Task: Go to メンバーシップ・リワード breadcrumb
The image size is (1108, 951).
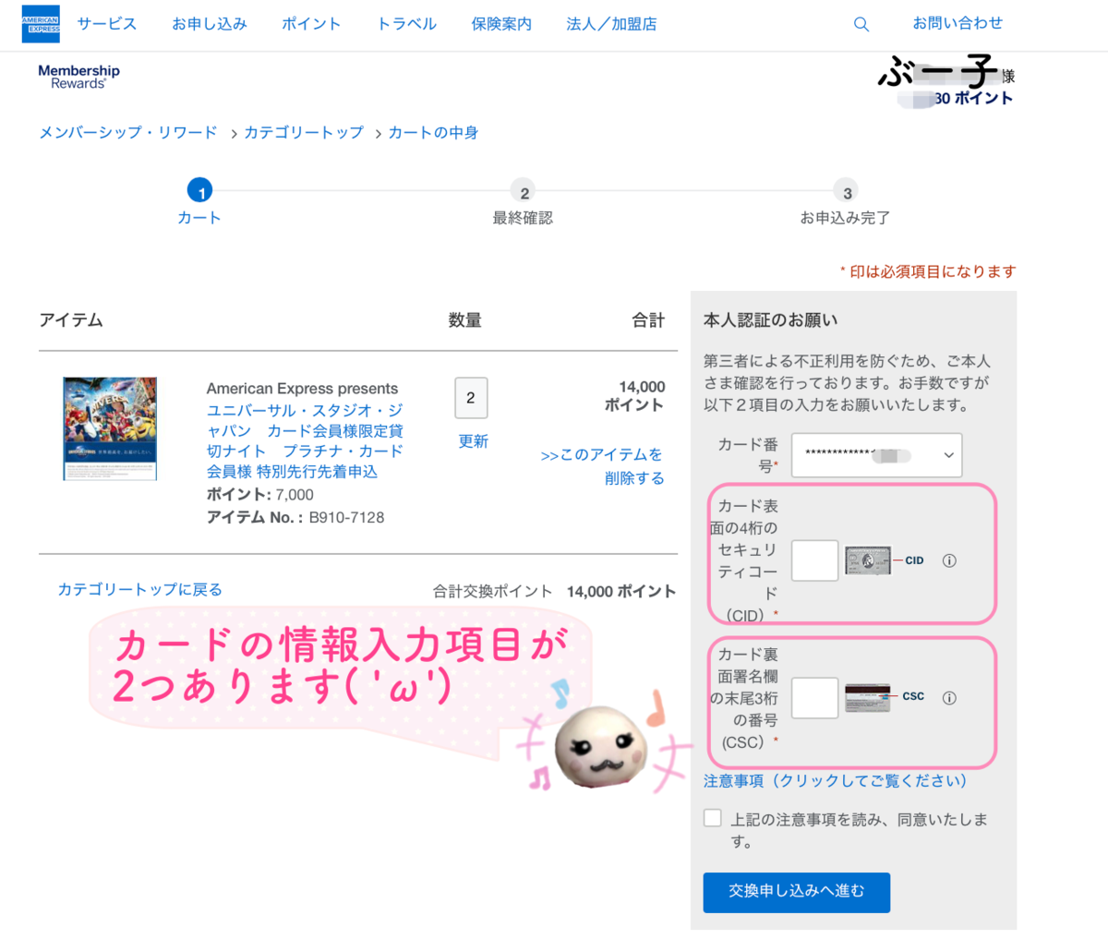Action: point(128,132)
